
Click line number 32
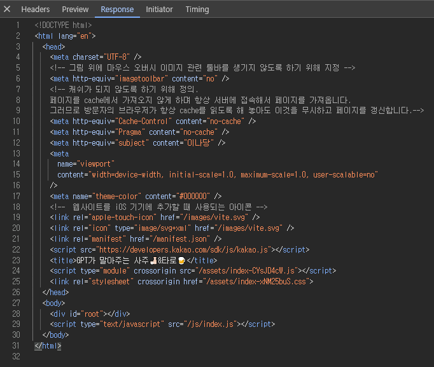click(17, 356)
